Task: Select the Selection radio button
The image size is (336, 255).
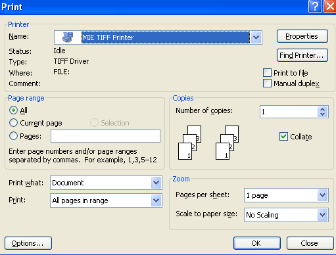Action: click(x=94, y=123)
